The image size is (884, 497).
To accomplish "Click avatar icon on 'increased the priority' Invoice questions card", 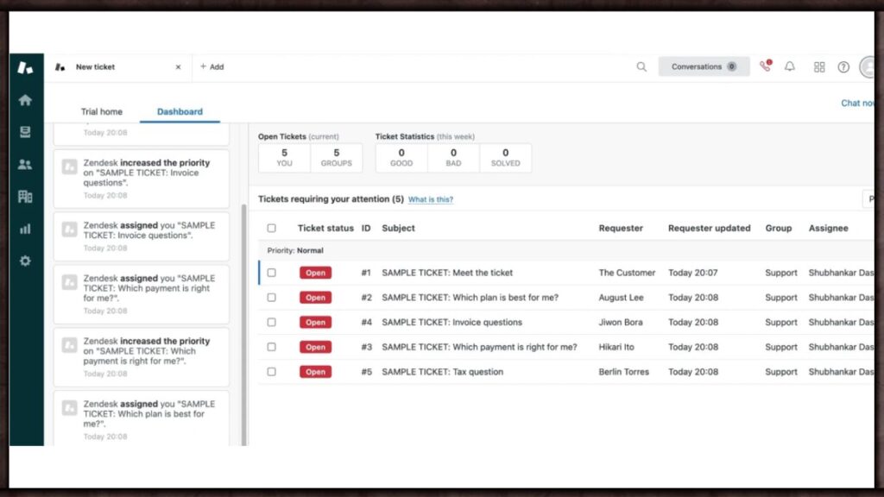I will coord(69,167).
